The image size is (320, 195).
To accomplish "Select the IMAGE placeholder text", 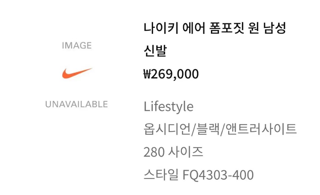I will [x=77, y=46].
